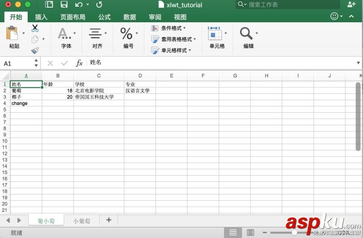This screenshot has width=363, height=238.
Task: Open the 页面布局 ribbon tab
Action: 73,17
